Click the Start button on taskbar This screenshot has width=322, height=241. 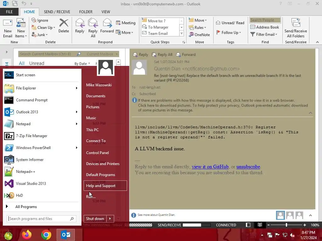(8, 235)
